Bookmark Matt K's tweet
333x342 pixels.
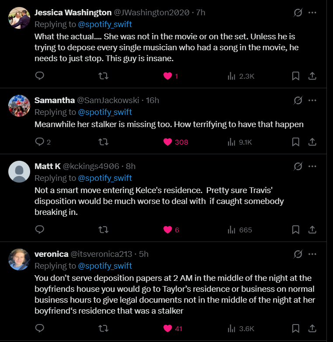pyautogui.click(x=295, y=230)
